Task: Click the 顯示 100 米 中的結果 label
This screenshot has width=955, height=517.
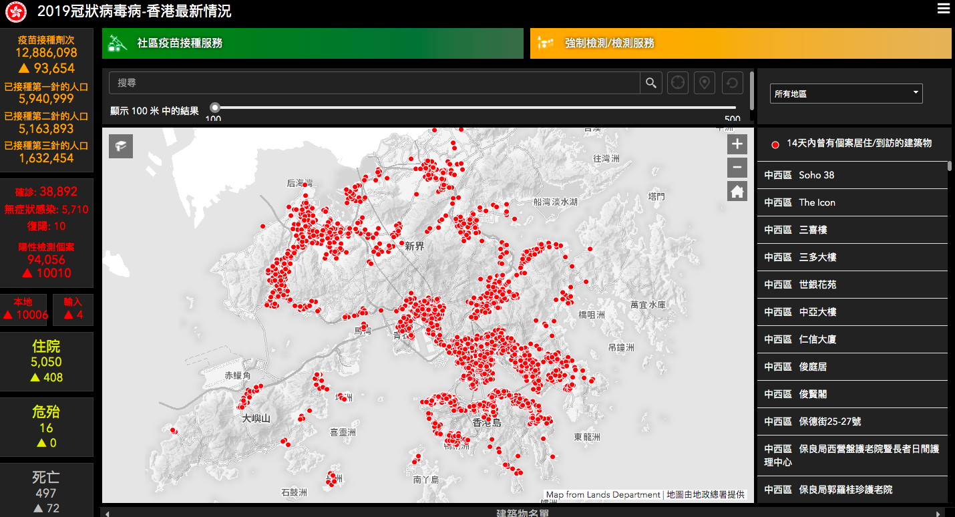Action: coord(154,111)
